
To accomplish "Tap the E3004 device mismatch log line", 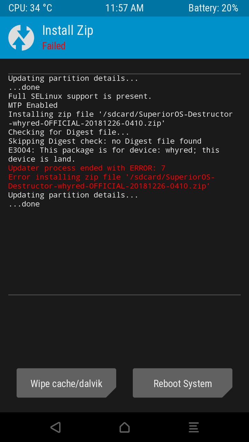I will click(x=114, y=155).
